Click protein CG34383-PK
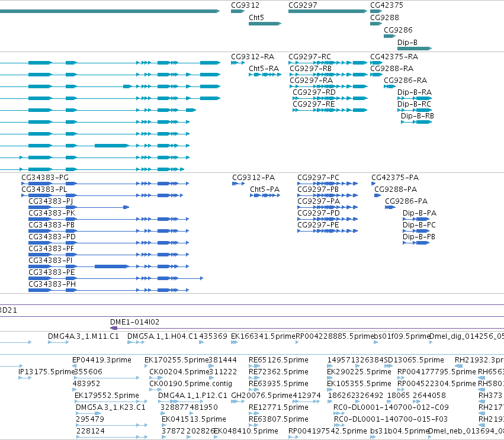Image resolution: width=504 pixels, height=440 pixels. pyautogui.click(x=52, y=213)
